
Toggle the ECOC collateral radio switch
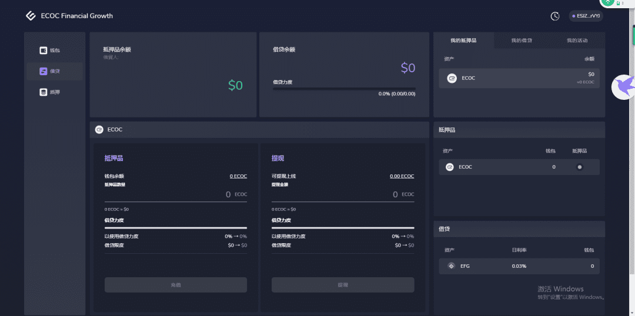(x=580, y=167)
